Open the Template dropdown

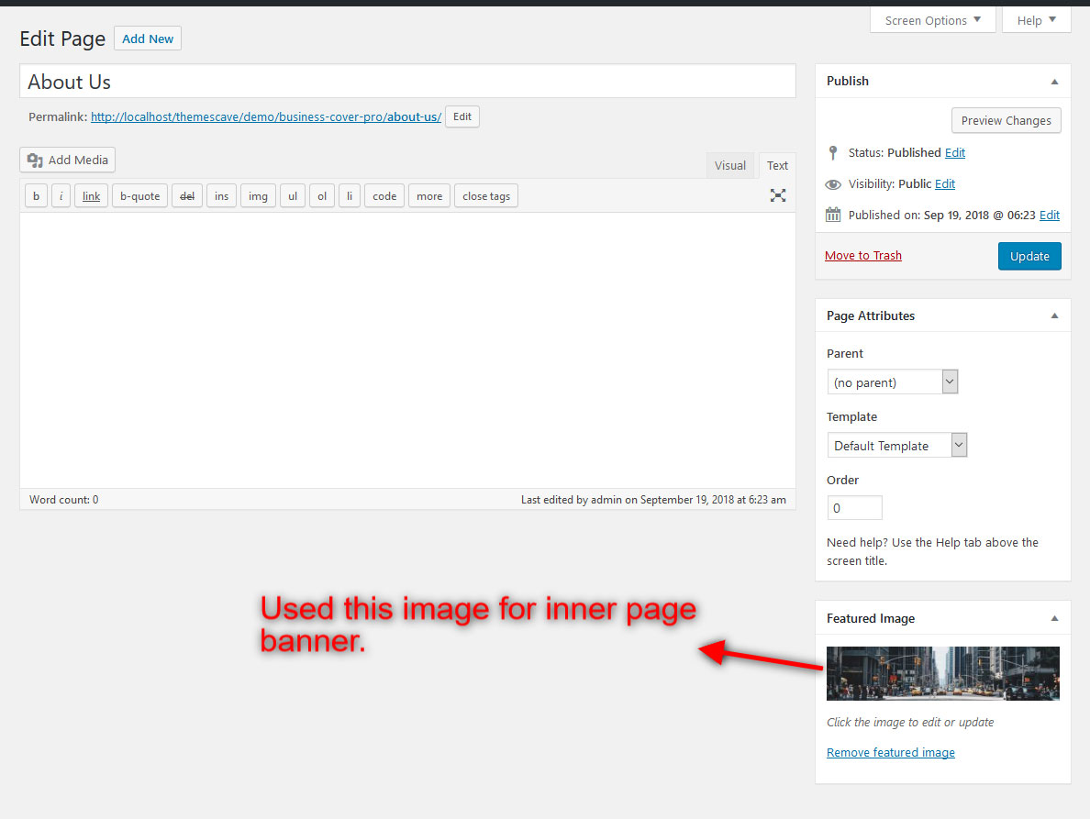coord(896,446)
